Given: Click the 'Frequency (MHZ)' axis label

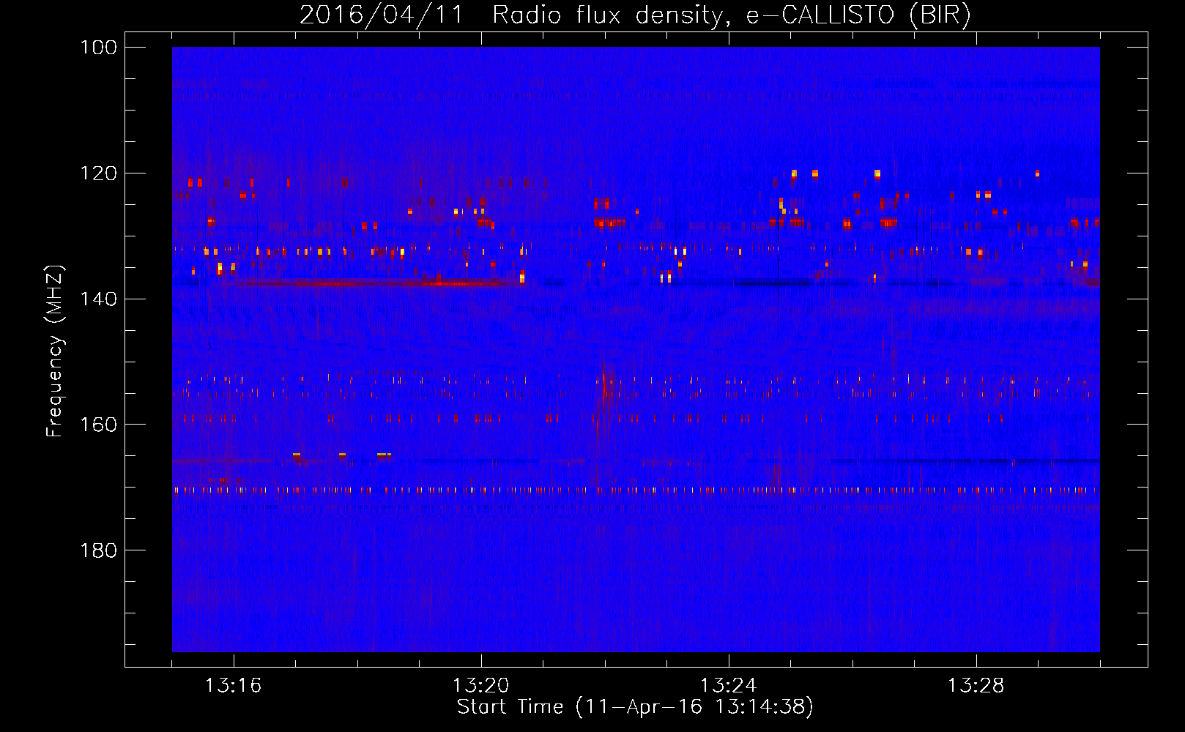Looking at the screenshot, I should pos(55,351).
